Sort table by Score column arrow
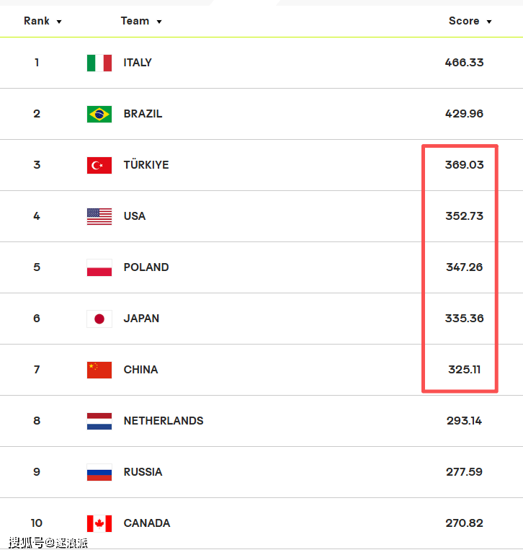523x555 pixels. pos(489,22)
